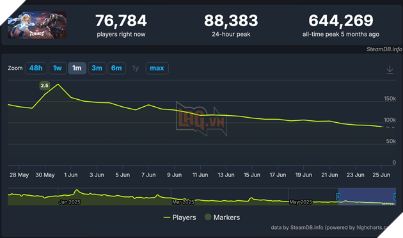Switch zoom range to 3m
Image resolution: width=403 pixels, height=238 pixels.
[97, 68]
